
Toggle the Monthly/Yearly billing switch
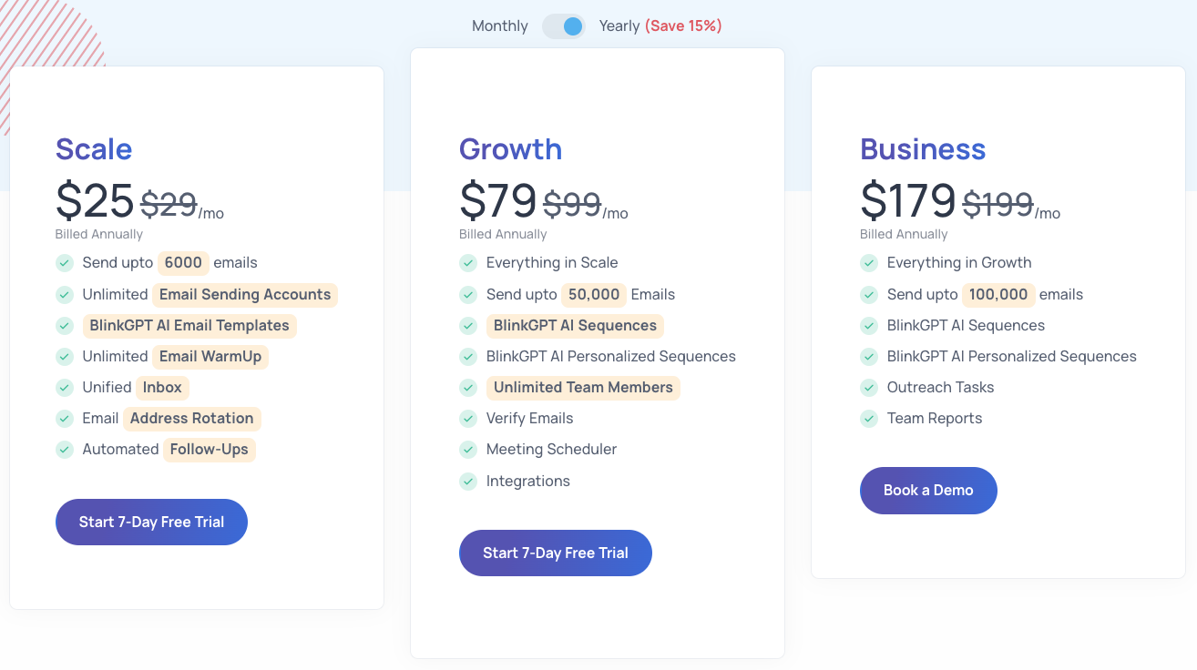(x=564, y=26)
